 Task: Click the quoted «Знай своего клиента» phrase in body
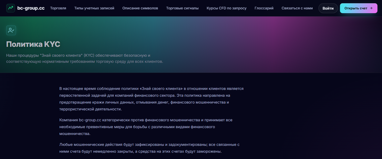pos(163,89)
